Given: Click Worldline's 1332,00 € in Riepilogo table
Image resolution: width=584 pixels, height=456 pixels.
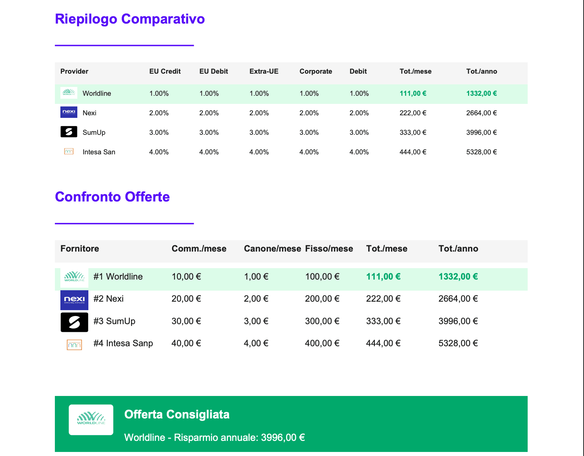Looking at the screenshot, I should (x=482, y=94).
